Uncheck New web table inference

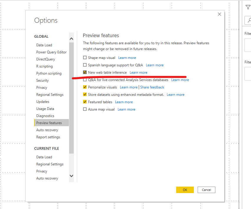tap(85, 72)
